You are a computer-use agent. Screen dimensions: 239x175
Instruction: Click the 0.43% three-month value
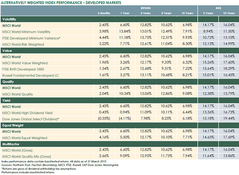pos(104,112)
